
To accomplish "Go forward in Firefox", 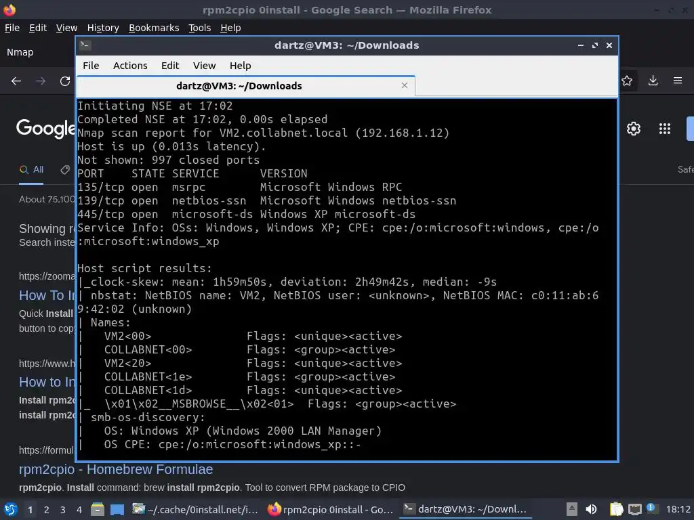I will (40, 81).
